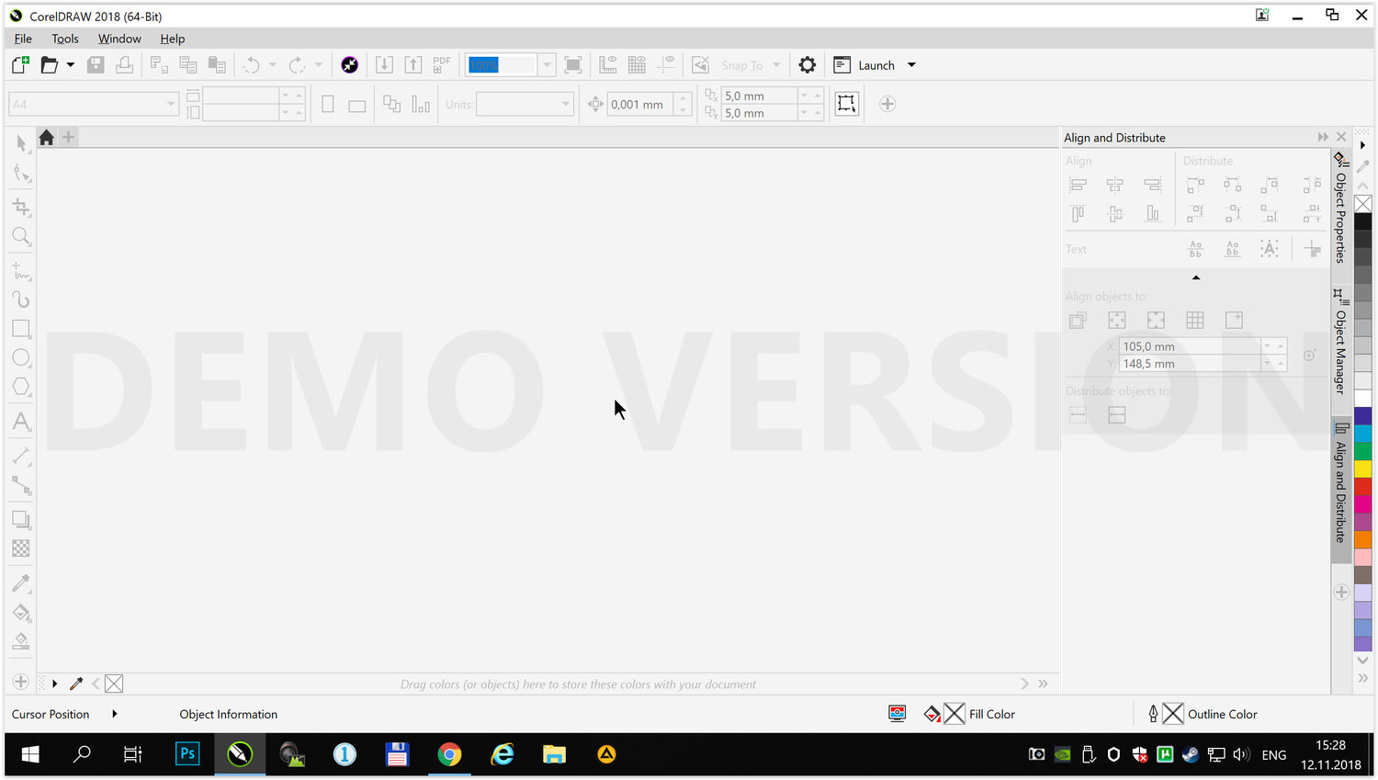
Task: Open the Window menu
Action: tap(119, 39)
